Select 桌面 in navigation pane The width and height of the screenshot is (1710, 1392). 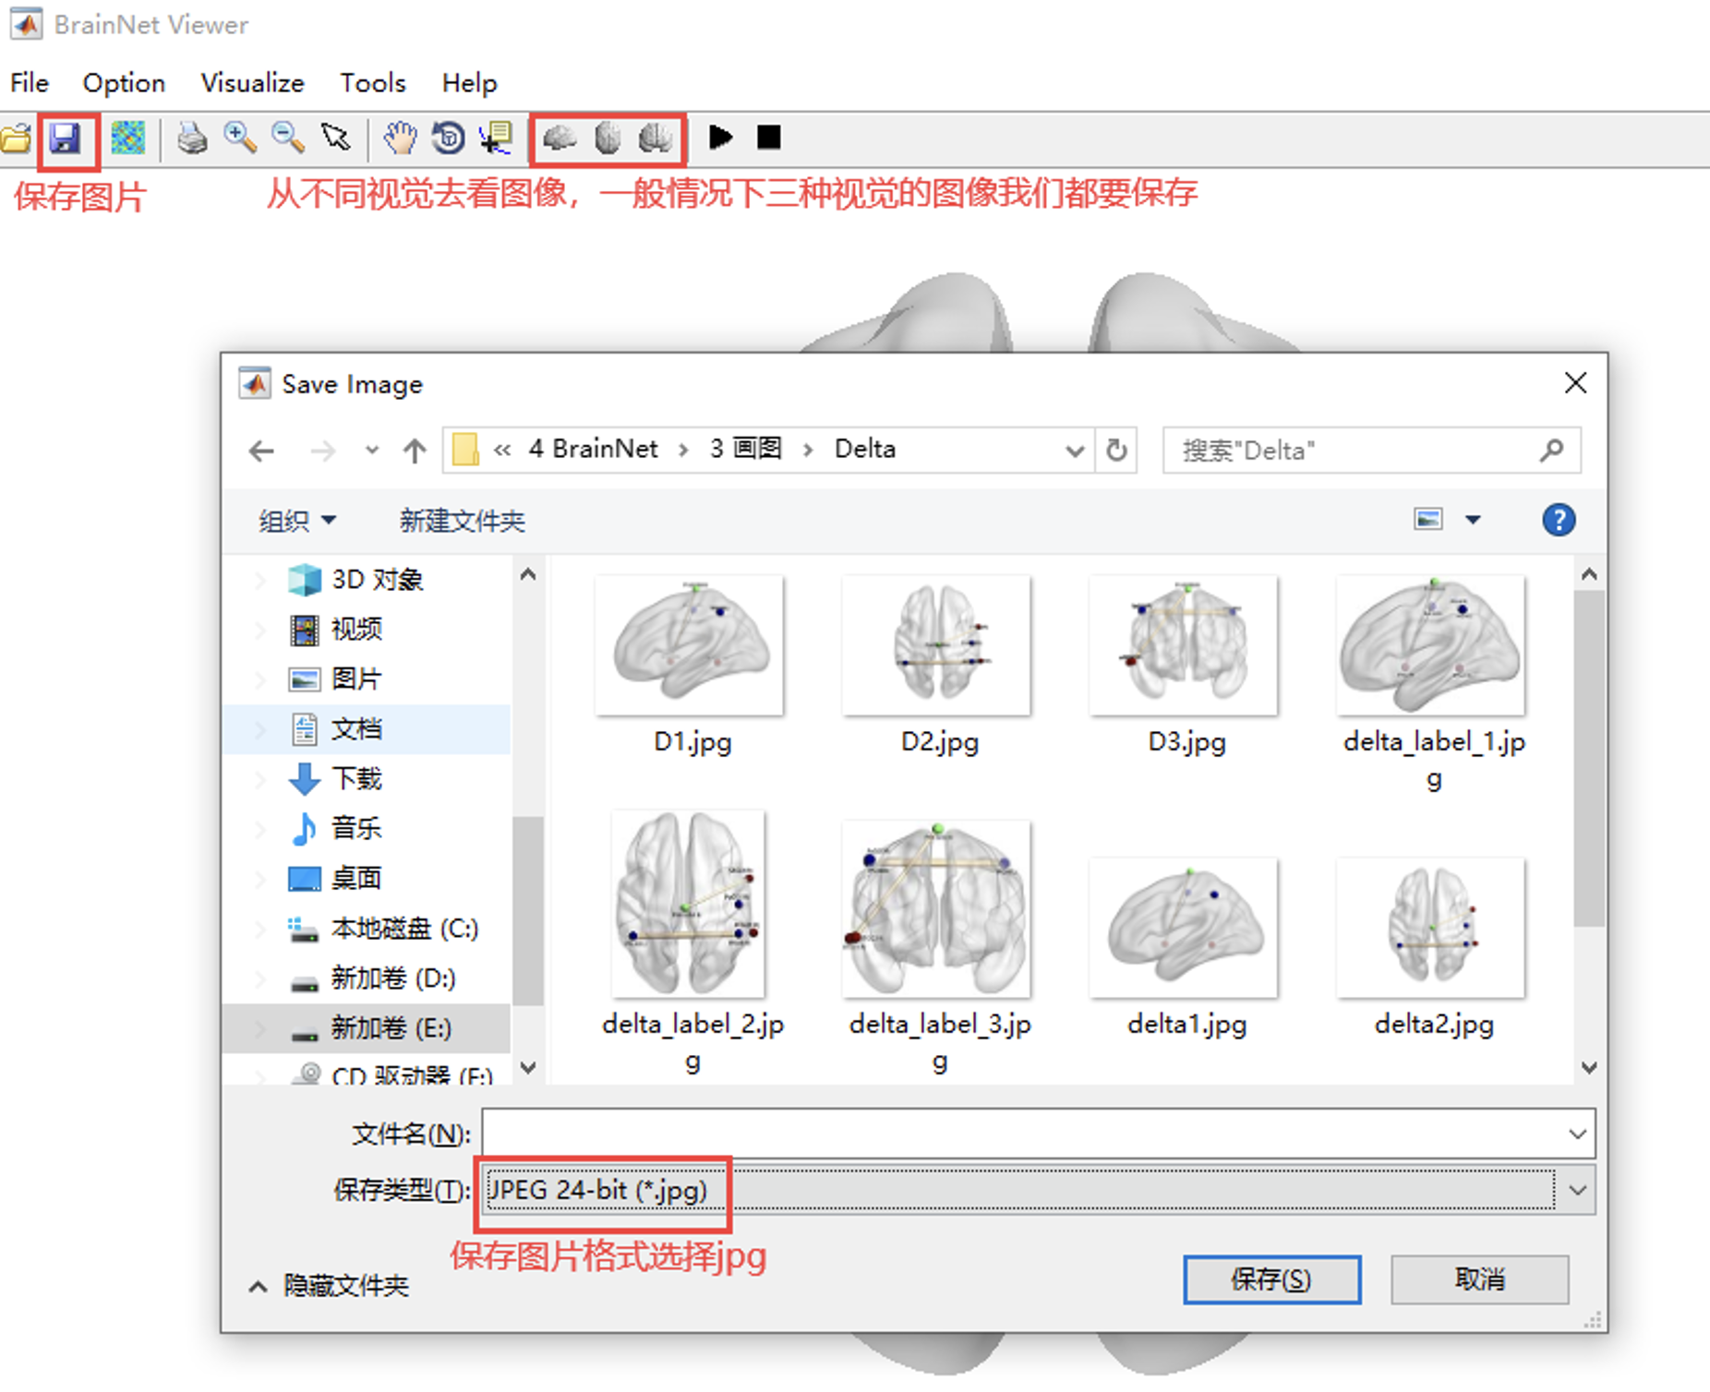[x=367, y=878]
